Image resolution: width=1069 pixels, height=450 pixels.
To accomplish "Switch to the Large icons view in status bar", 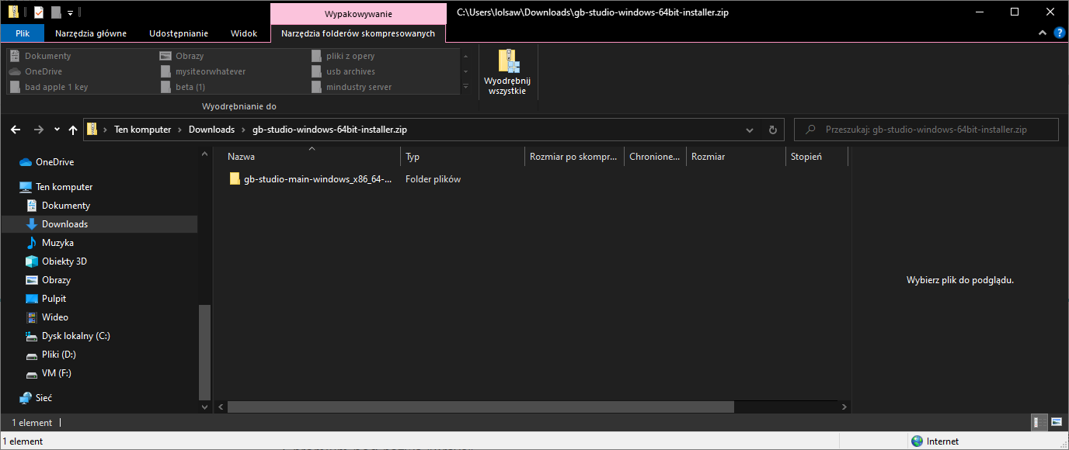I will (1057, 423).
